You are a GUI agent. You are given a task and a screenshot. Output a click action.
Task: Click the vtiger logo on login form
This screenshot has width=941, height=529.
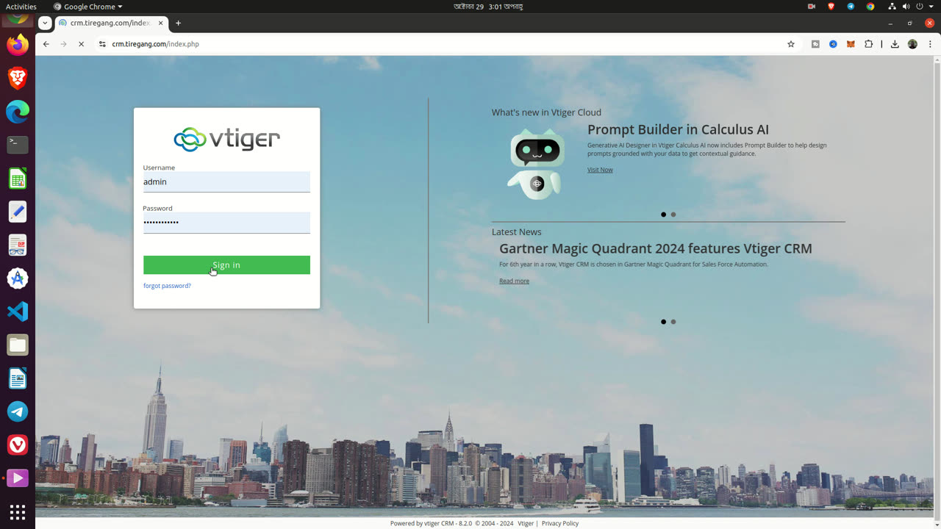pyautogui.click(x=226, y=139)
